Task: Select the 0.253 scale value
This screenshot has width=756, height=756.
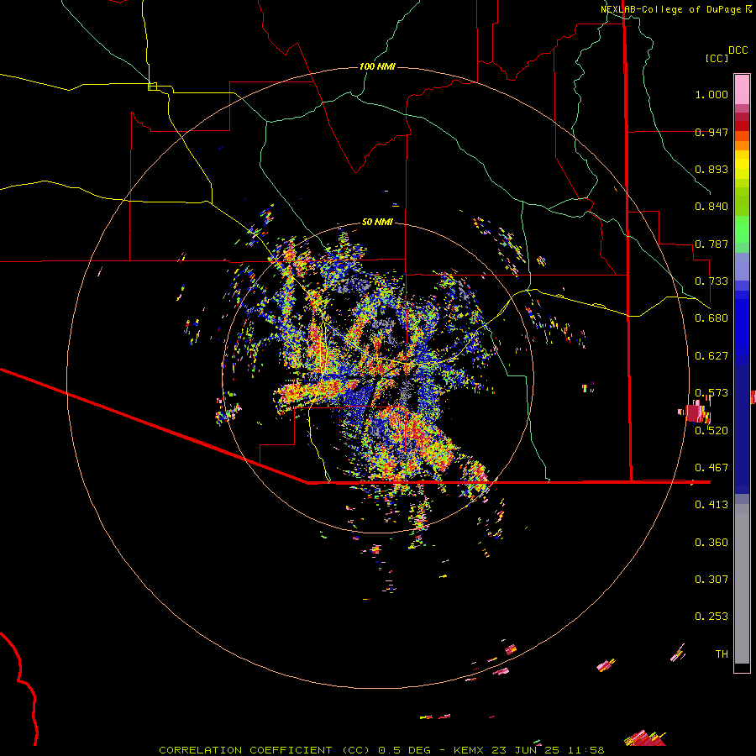Action: (x=711, y=617)
